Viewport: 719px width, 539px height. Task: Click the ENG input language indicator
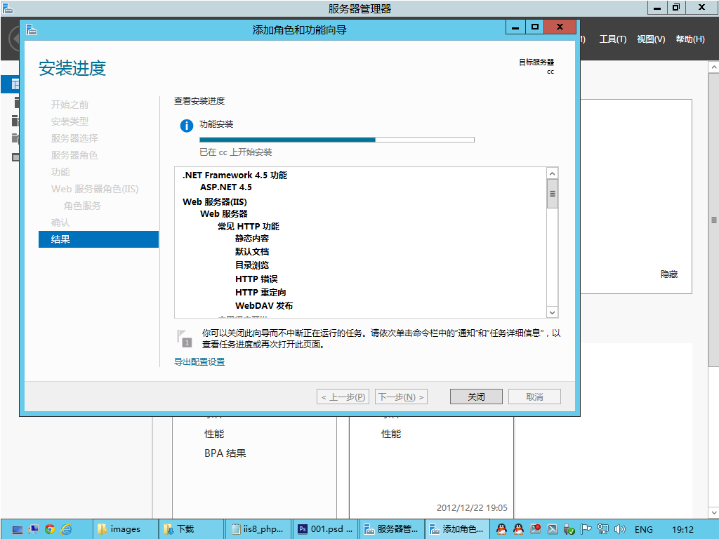643,529
